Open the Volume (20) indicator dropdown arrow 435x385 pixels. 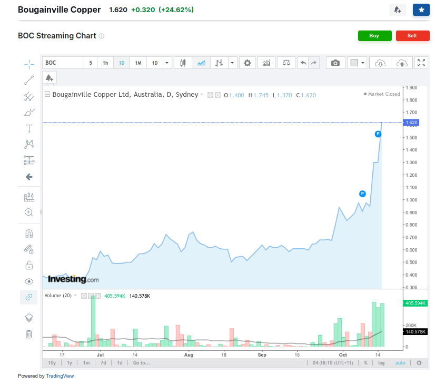click(x=75, y=296)
